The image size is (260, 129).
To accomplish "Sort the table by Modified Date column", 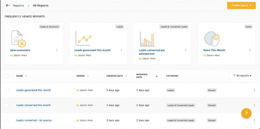I will coord(157,76).
